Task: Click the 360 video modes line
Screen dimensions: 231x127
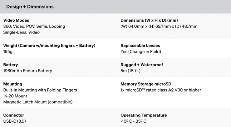Action: pyautogui.click(x=34, y=26)
